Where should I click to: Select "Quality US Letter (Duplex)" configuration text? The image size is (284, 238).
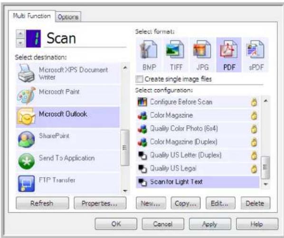point(186,155)
